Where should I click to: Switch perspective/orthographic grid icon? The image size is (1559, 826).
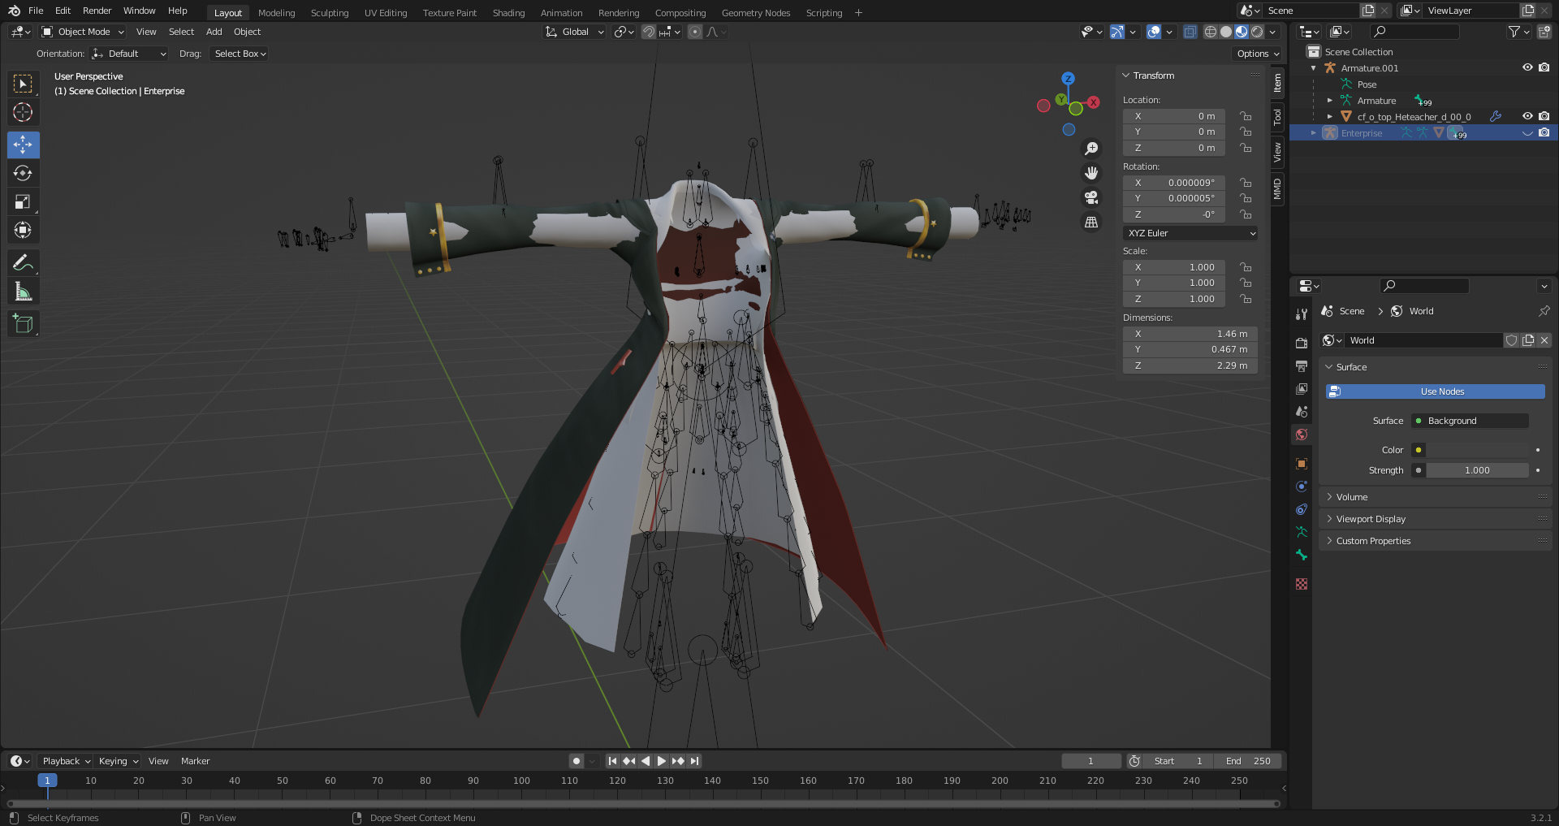click(1091, 222)
